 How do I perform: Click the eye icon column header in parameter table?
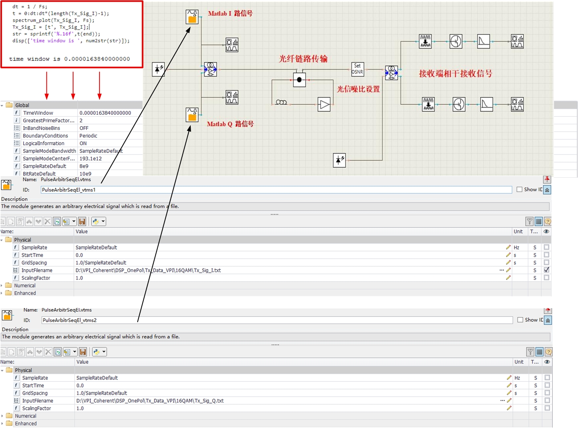(546, 231)
